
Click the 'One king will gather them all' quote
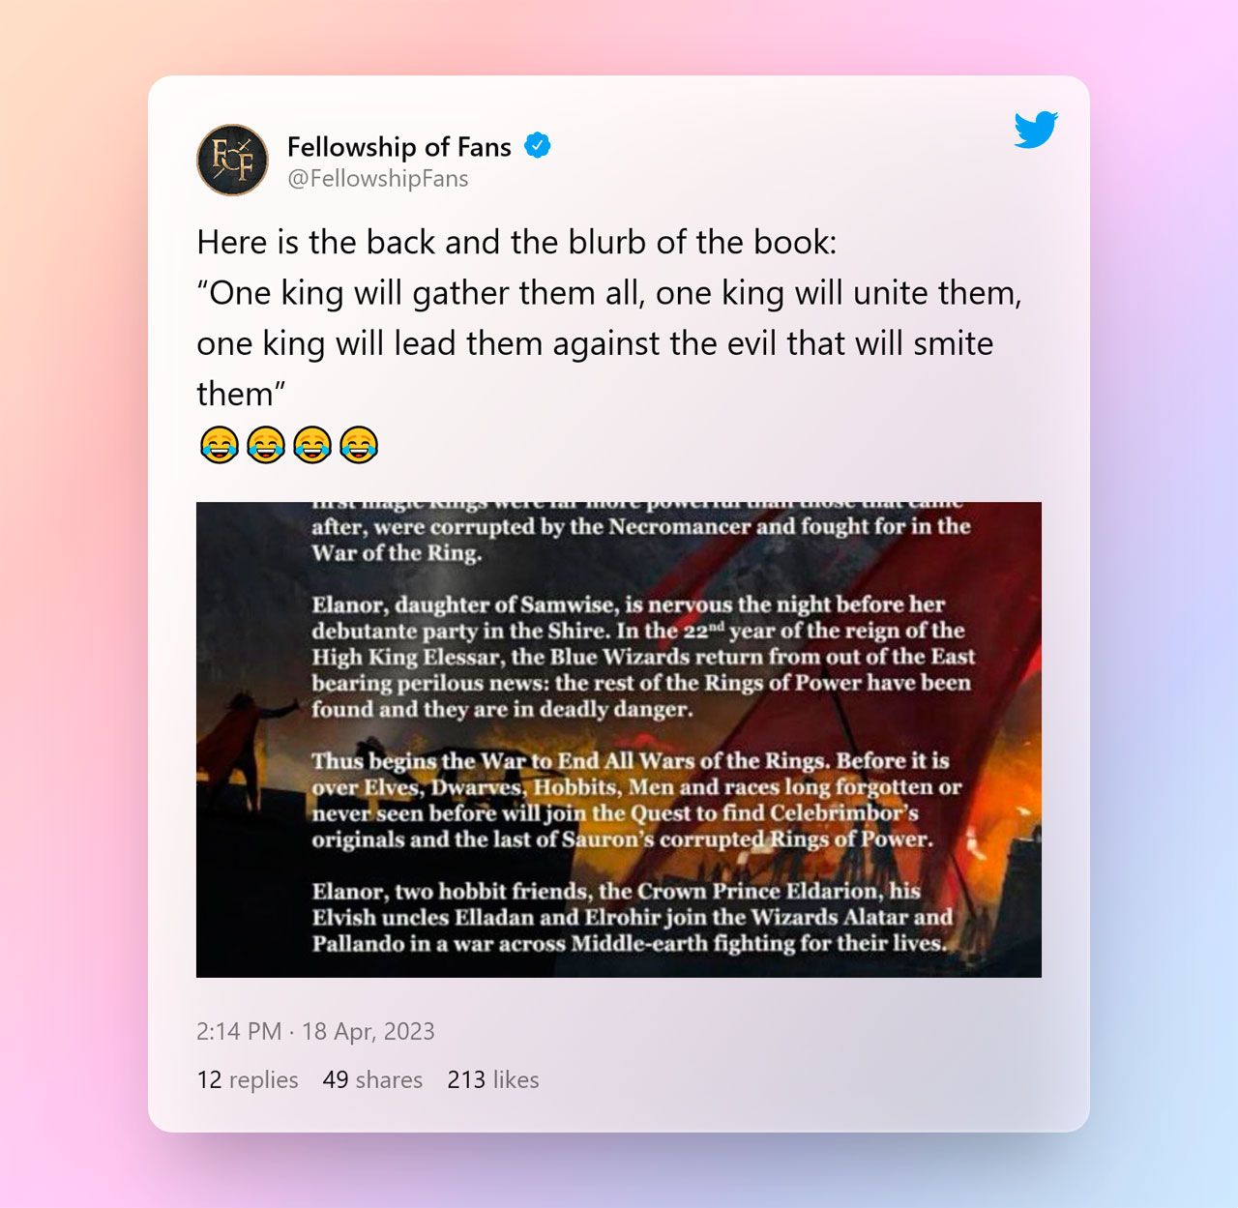(x=609, y=342)
